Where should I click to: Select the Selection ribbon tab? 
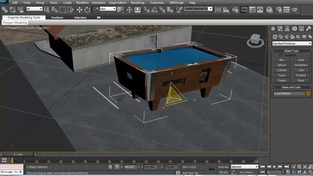point(80,18)
